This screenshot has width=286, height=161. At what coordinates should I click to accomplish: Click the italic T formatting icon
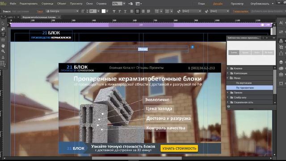(119, 11)
